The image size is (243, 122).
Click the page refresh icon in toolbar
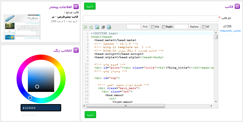click(x=109, y=27)
